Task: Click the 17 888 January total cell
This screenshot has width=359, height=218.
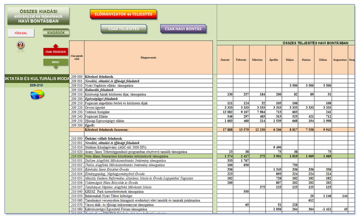Action: (225, 130)
